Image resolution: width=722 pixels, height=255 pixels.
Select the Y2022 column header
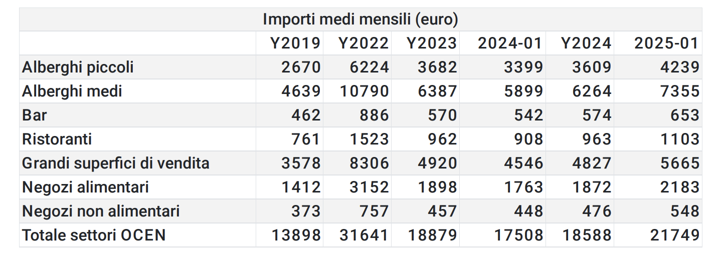[364, 43]
